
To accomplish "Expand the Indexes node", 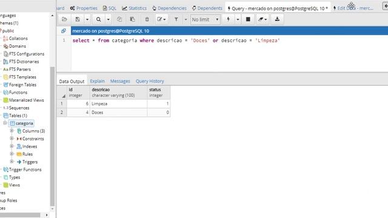I will [x=12, y=146].
